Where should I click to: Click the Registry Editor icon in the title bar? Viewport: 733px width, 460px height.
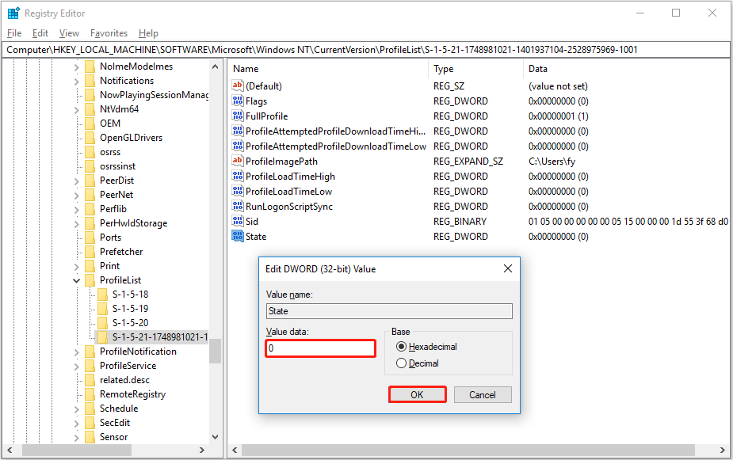point(13,13)
